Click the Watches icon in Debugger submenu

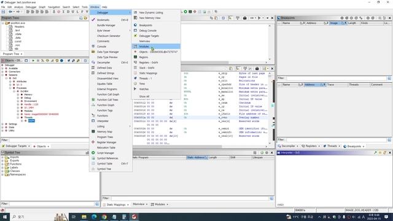pyautogui.click(x=135, y=89)
